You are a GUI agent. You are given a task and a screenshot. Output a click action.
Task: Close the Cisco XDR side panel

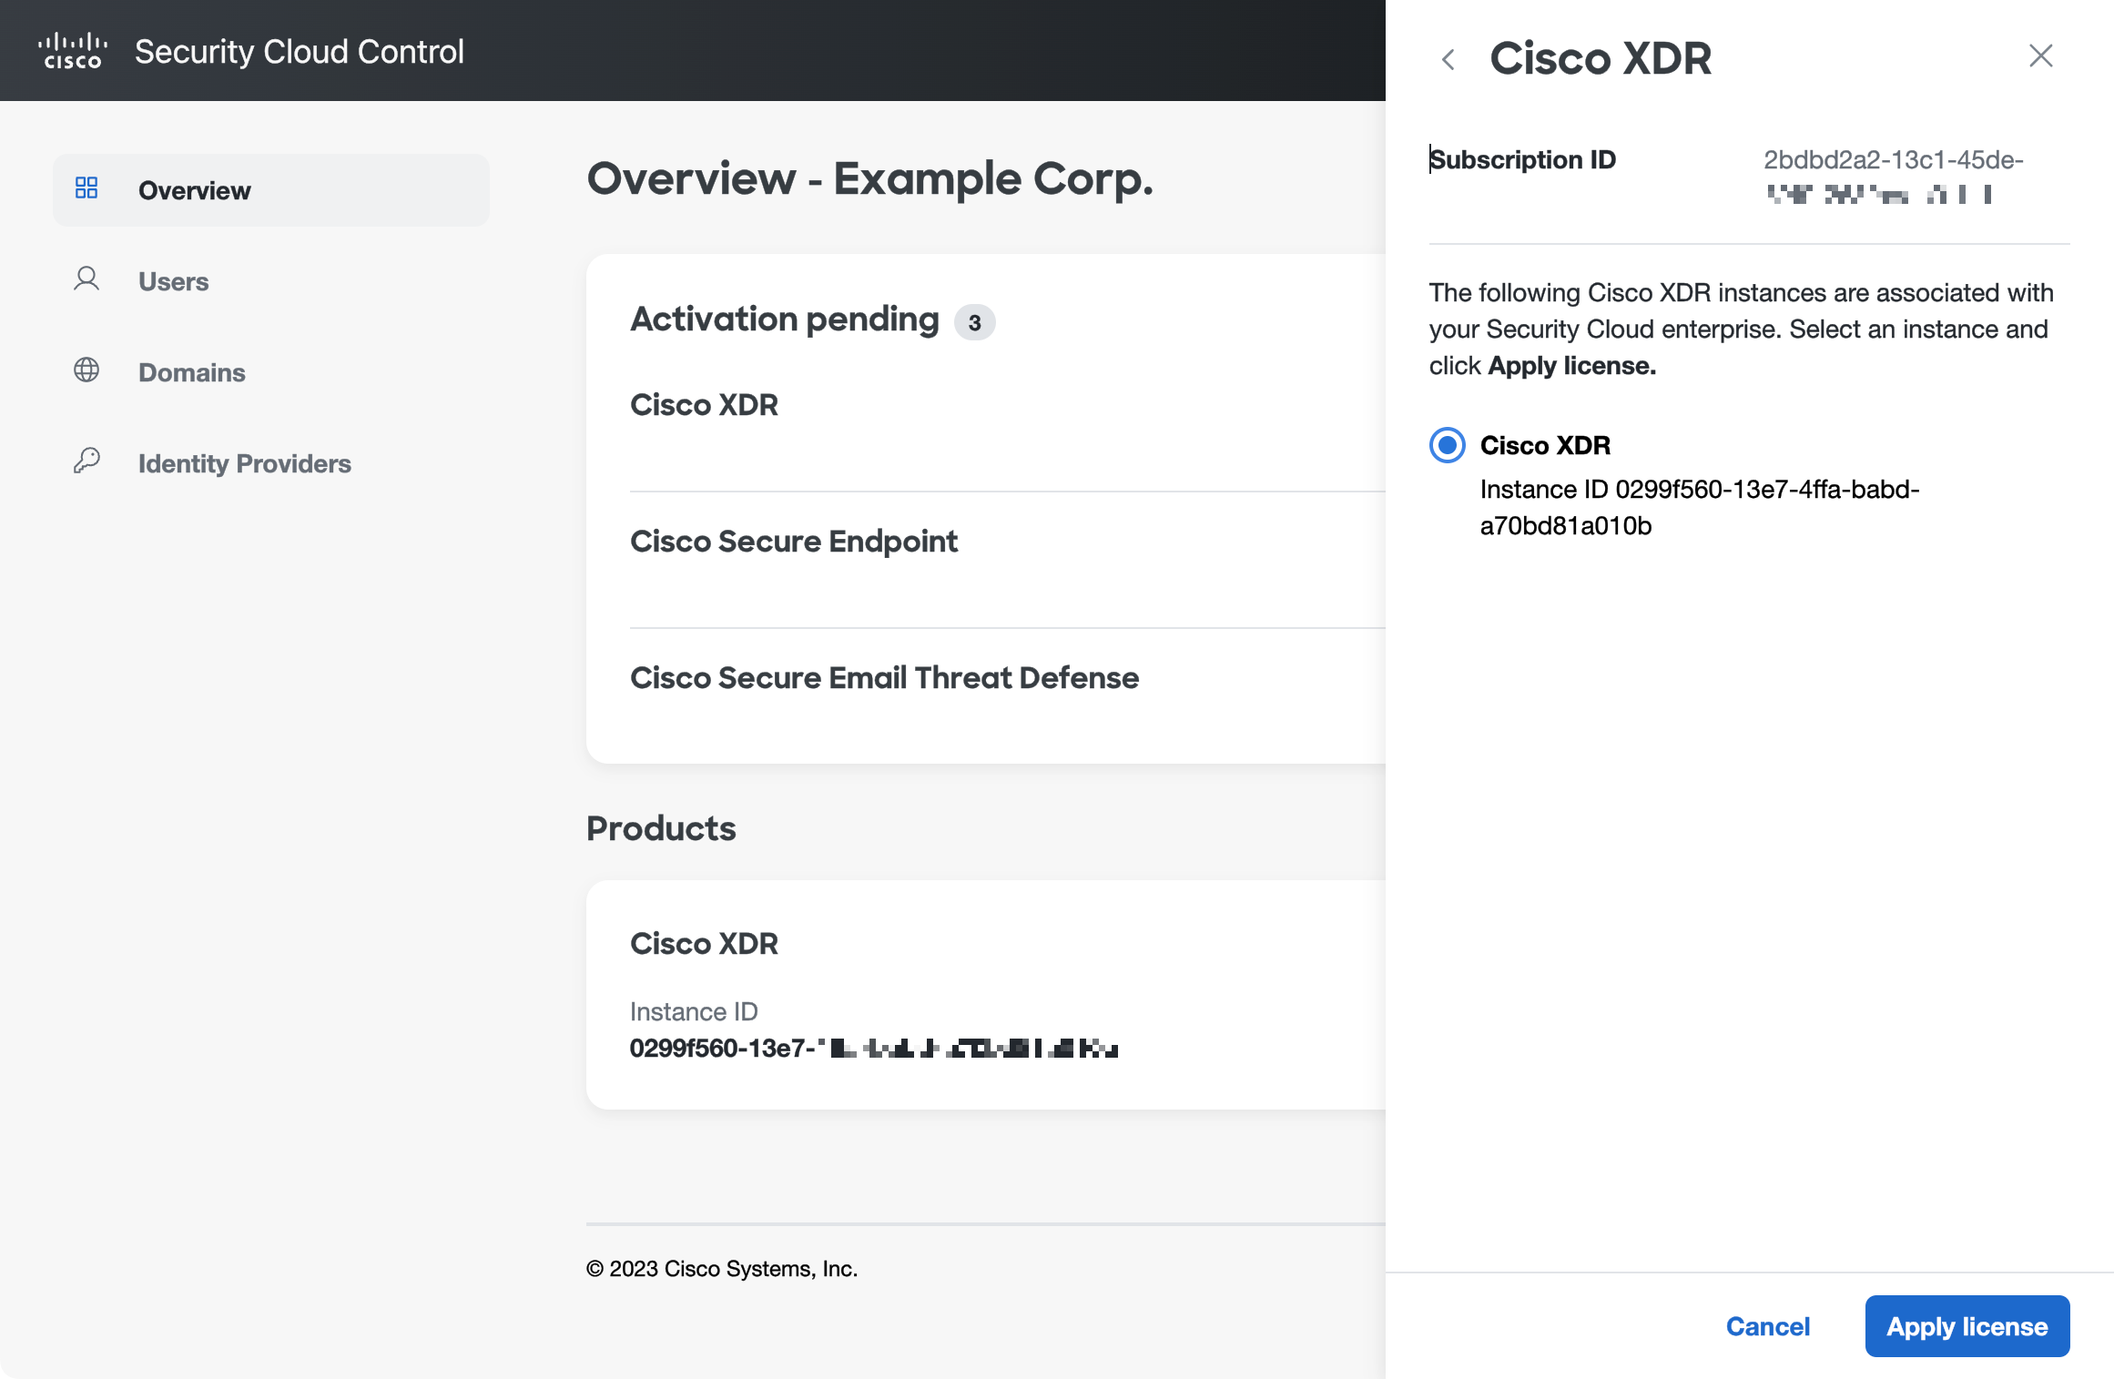click(x=2041, y=56)
